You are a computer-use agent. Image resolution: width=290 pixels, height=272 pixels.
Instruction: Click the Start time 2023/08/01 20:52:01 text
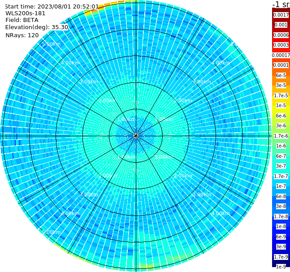[52, 7]
